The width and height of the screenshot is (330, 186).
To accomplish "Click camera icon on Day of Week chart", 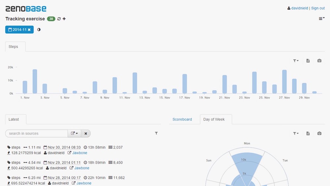I will pyautogui.click(x=319, y=133).
